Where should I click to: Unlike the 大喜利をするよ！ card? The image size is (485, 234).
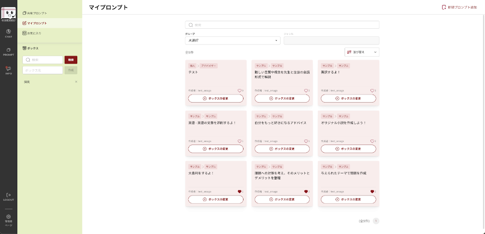click(239, 191)
